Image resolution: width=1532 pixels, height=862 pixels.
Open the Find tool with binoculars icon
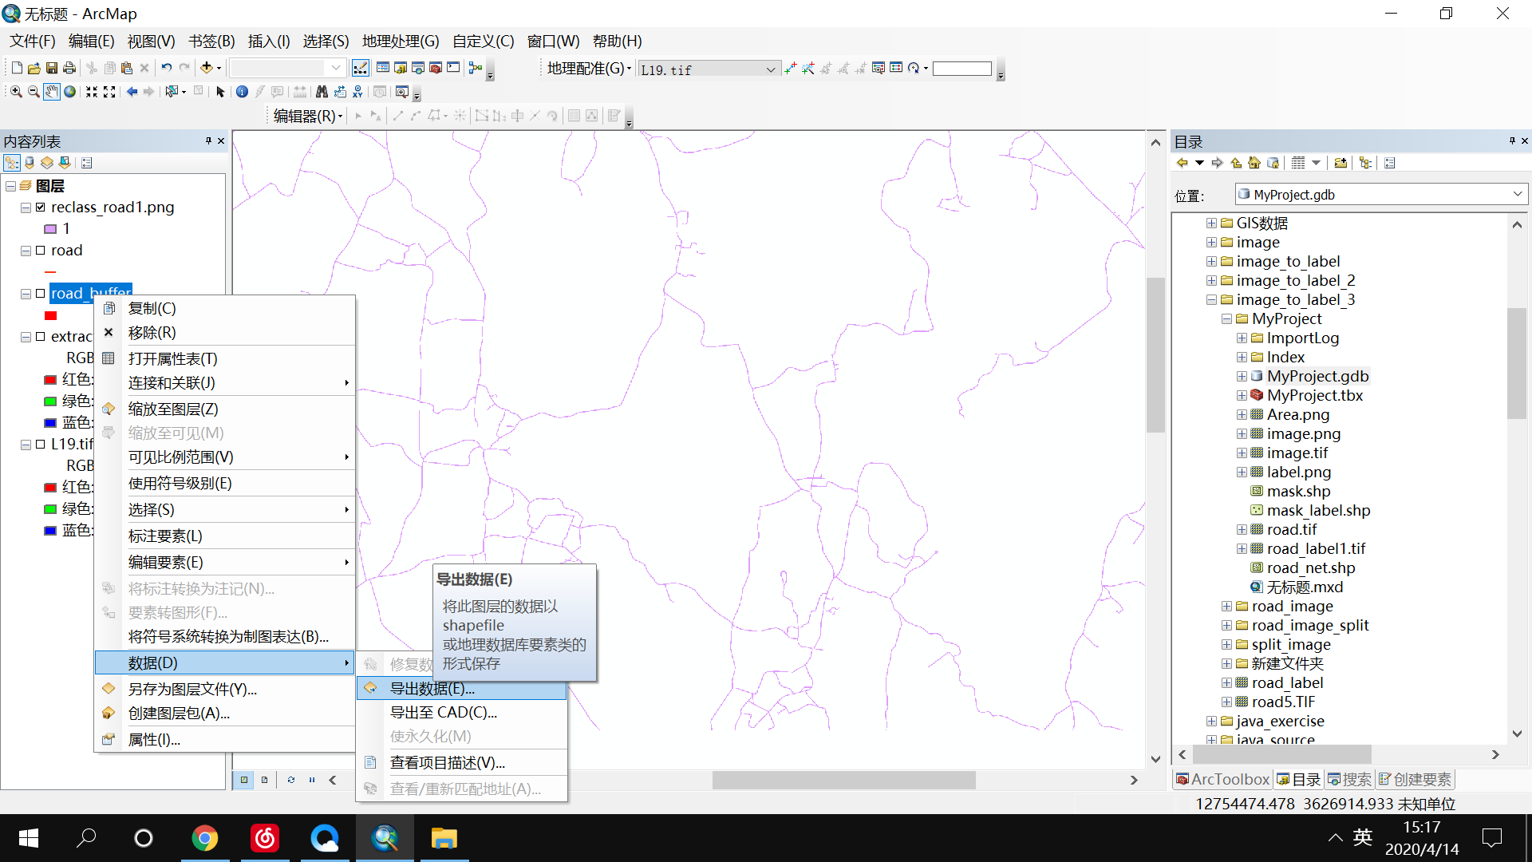coord(322,92)
